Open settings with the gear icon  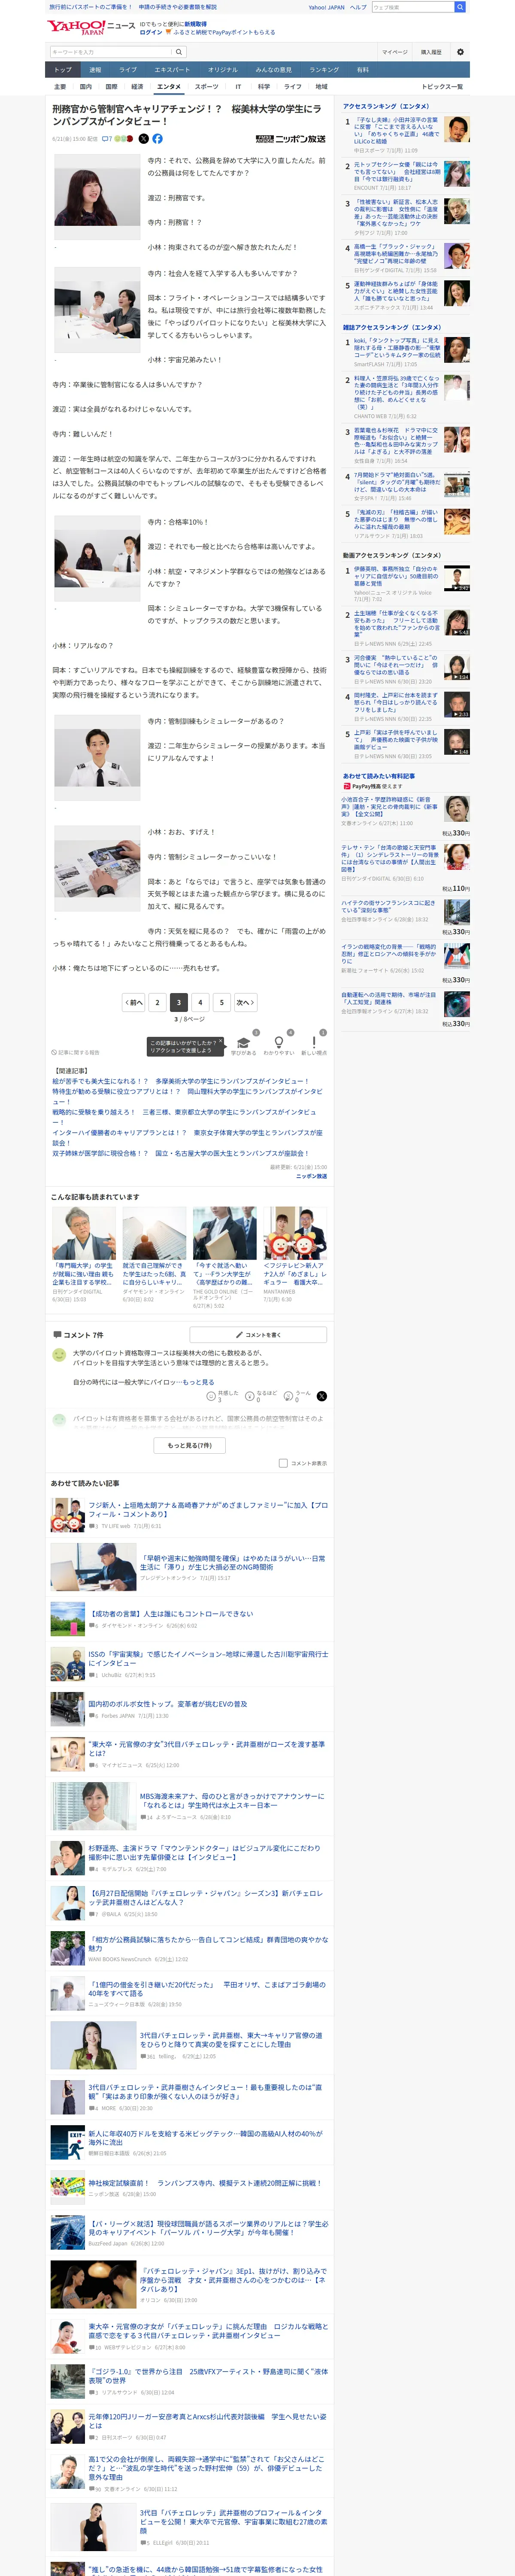pos(460,52)
